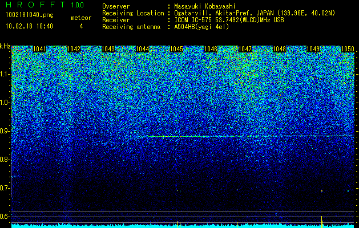Image resolution: width=359 pixels, height=228 pixels.
Task: Select the 1045 time marker
Action: [x=176, y=49]
